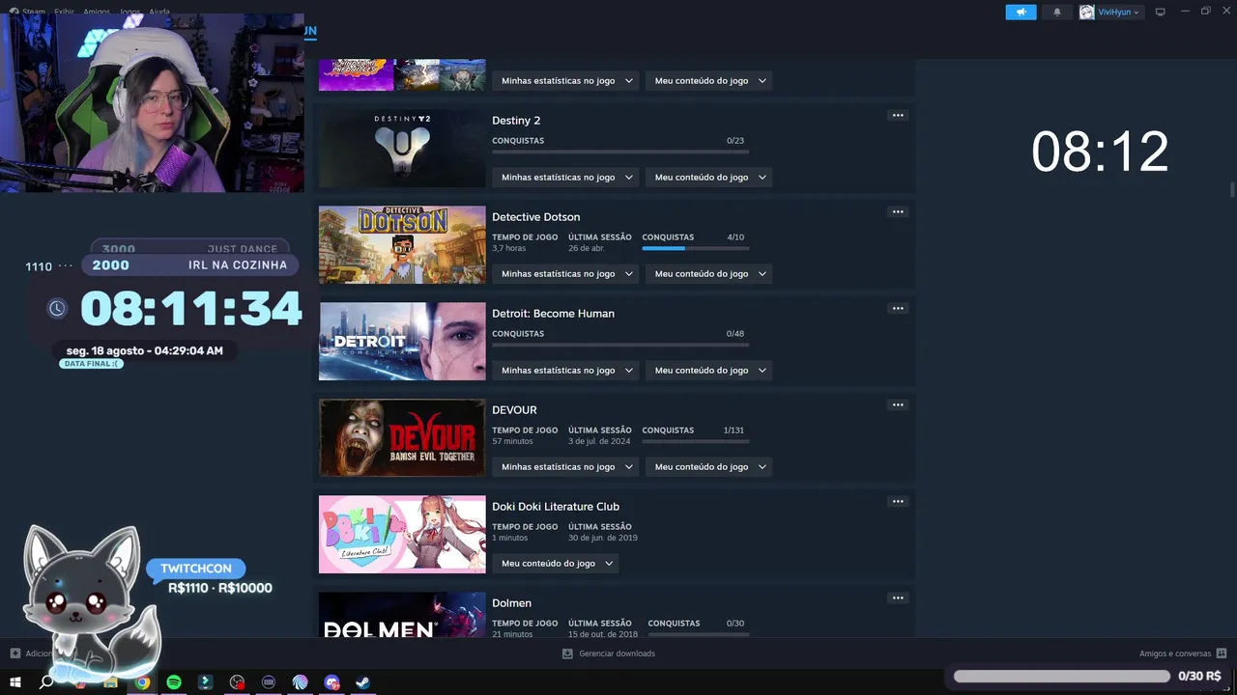Viewport: 1237px width, 695px height.
Task: Click the Detroit: Become Human cover thumbnail
Action: (402, 341)
